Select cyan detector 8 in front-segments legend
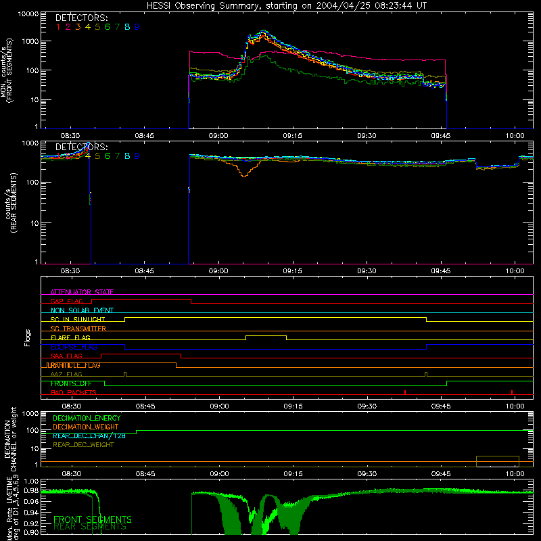 (x=127, y=27)
